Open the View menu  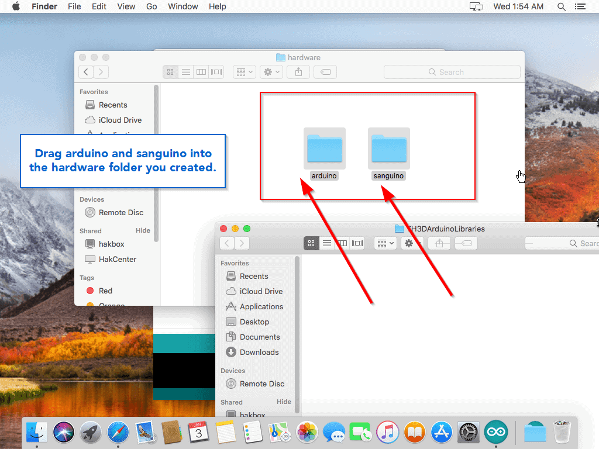click(126, 6)
